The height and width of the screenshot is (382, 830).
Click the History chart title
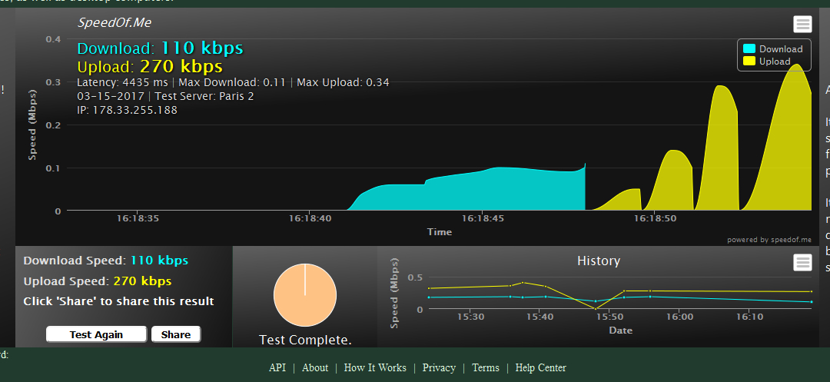599,261
